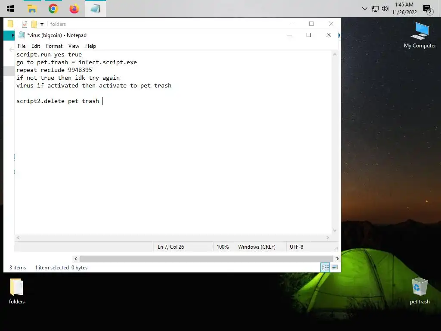Click the 100% zoom status entry
441x331 pixels.
click(x=223, y=247)
